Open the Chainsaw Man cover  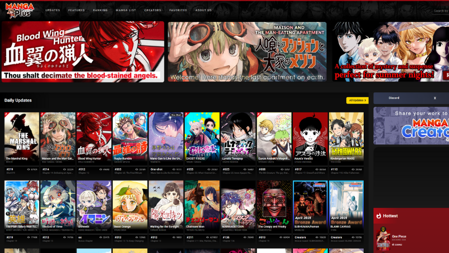coord(202,206)
